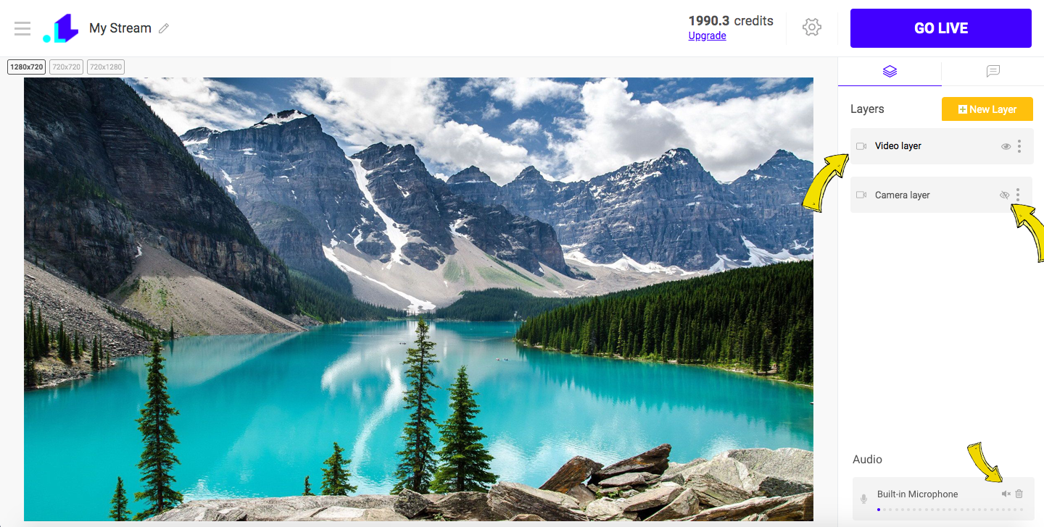
Task: Choose the 720x1280 resolution option
Action: pyautogui.click(x=106, y=67)
